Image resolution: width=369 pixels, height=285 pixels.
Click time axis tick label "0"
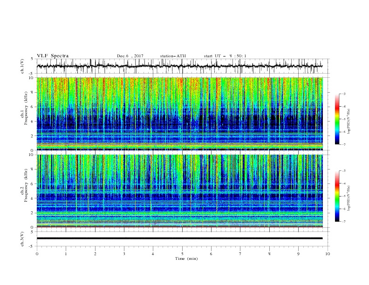(37, 254)
